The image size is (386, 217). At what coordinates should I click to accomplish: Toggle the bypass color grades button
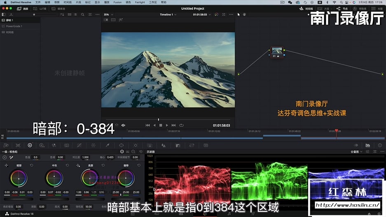[216, 14]
